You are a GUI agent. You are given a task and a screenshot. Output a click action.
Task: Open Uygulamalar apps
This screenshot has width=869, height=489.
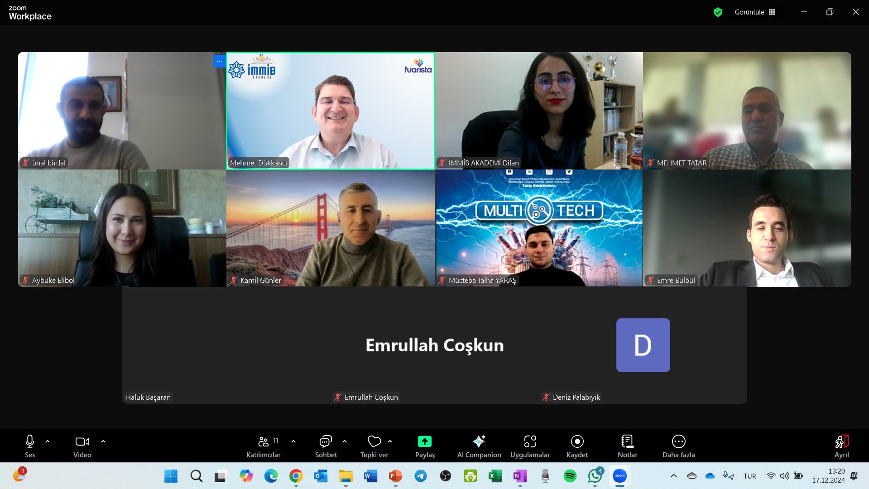coord(530,446)
